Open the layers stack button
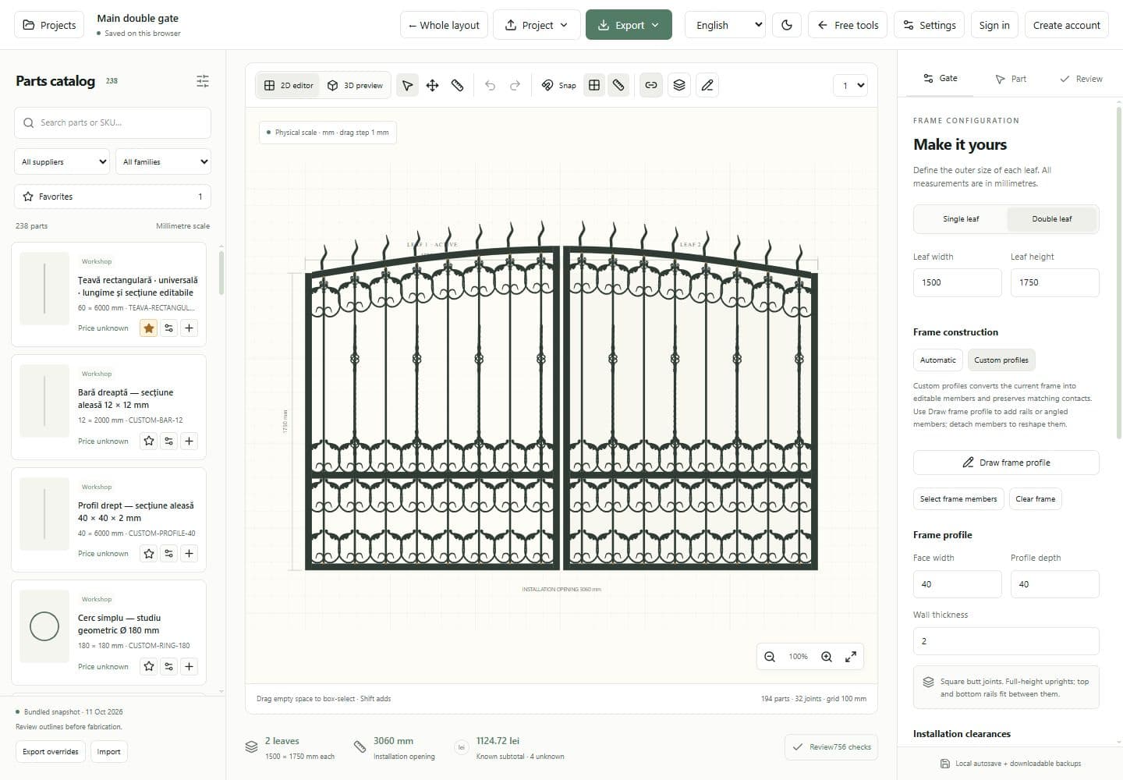The height and width of the screenshot is (780, 1123). pyautogui.click(x=679, y=85)
